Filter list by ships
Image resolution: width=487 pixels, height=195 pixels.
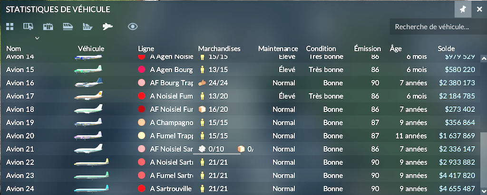(x=87, y=27)
